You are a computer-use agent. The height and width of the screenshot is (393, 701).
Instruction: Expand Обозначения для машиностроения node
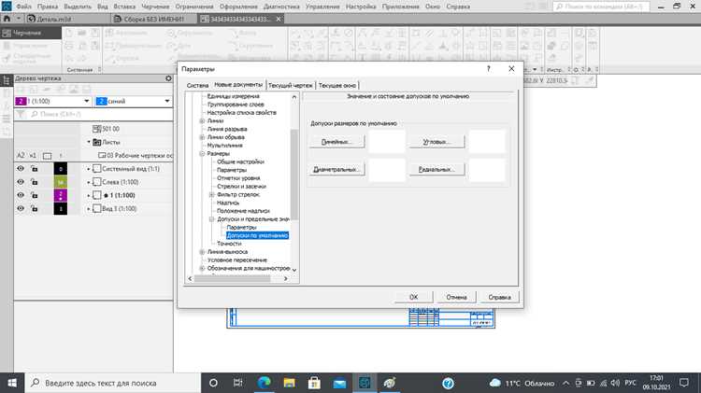coord(202,269)
